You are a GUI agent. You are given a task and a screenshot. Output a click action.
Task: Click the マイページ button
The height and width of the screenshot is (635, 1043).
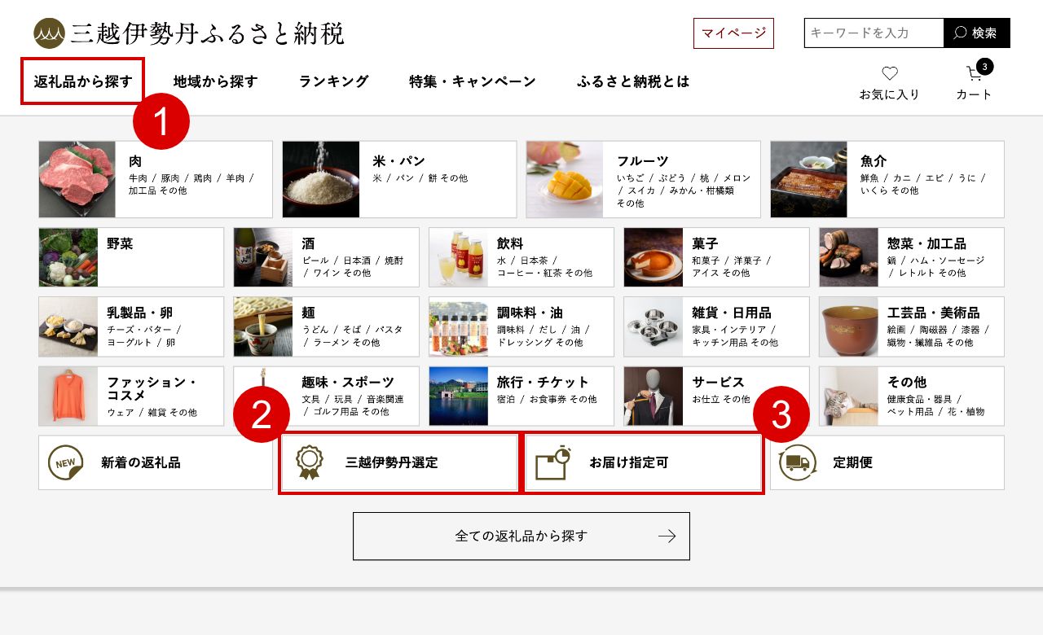pyautogui.click(x=733, y=33)
